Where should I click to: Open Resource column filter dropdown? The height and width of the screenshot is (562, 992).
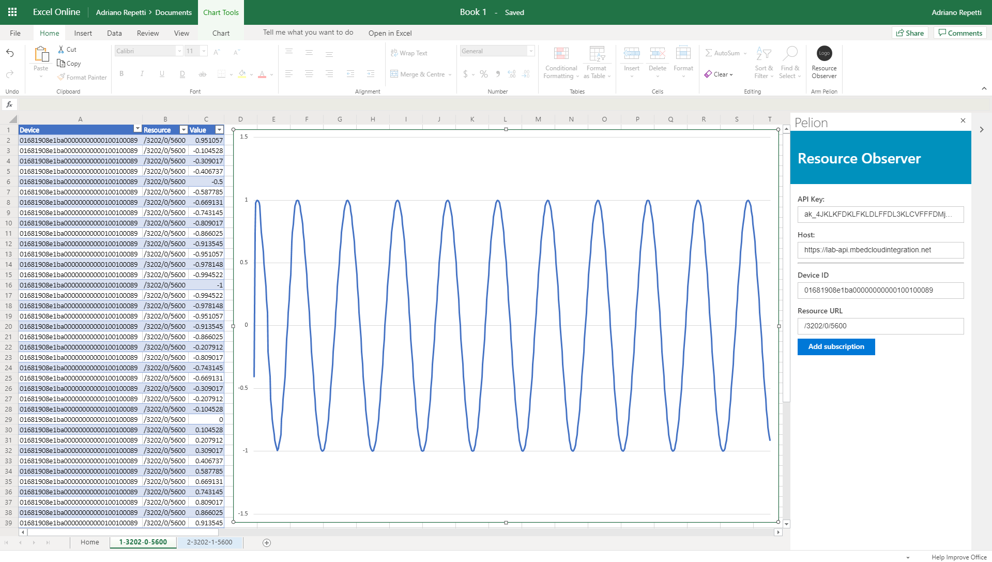[x=184, y=129]
